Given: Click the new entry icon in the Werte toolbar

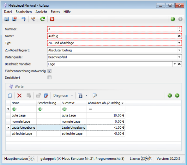Looking at the screenshot, I should point(10,95).
